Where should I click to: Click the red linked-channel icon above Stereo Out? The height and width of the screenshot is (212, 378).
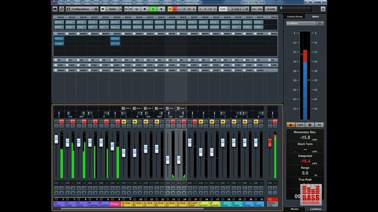[270, 199]
